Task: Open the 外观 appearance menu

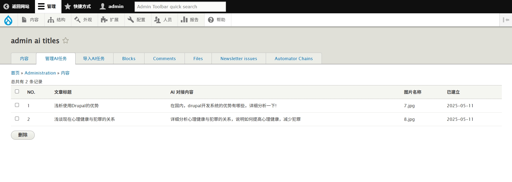Action: tap(84, 20)
